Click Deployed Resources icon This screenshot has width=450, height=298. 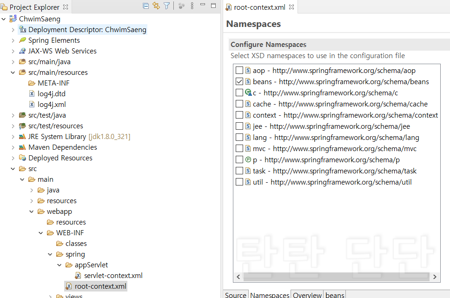(x=22, y=158)
